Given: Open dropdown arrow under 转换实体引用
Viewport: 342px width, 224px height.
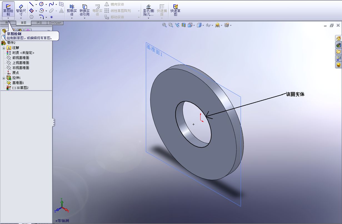Looking at the screenshot, I should click(x=84, y=18).
